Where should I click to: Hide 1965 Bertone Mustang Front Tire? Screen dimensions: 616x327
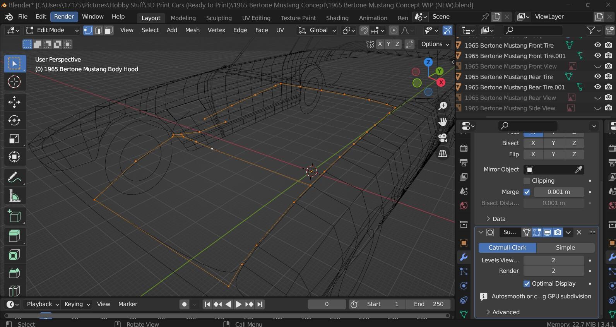click(x=598, y=45)
